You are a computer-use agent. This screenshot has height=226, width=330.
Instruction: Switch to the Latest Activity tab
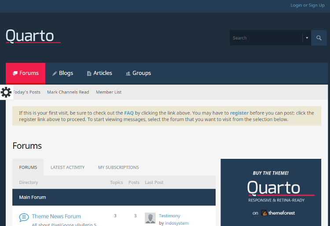(x=67, y=167)
